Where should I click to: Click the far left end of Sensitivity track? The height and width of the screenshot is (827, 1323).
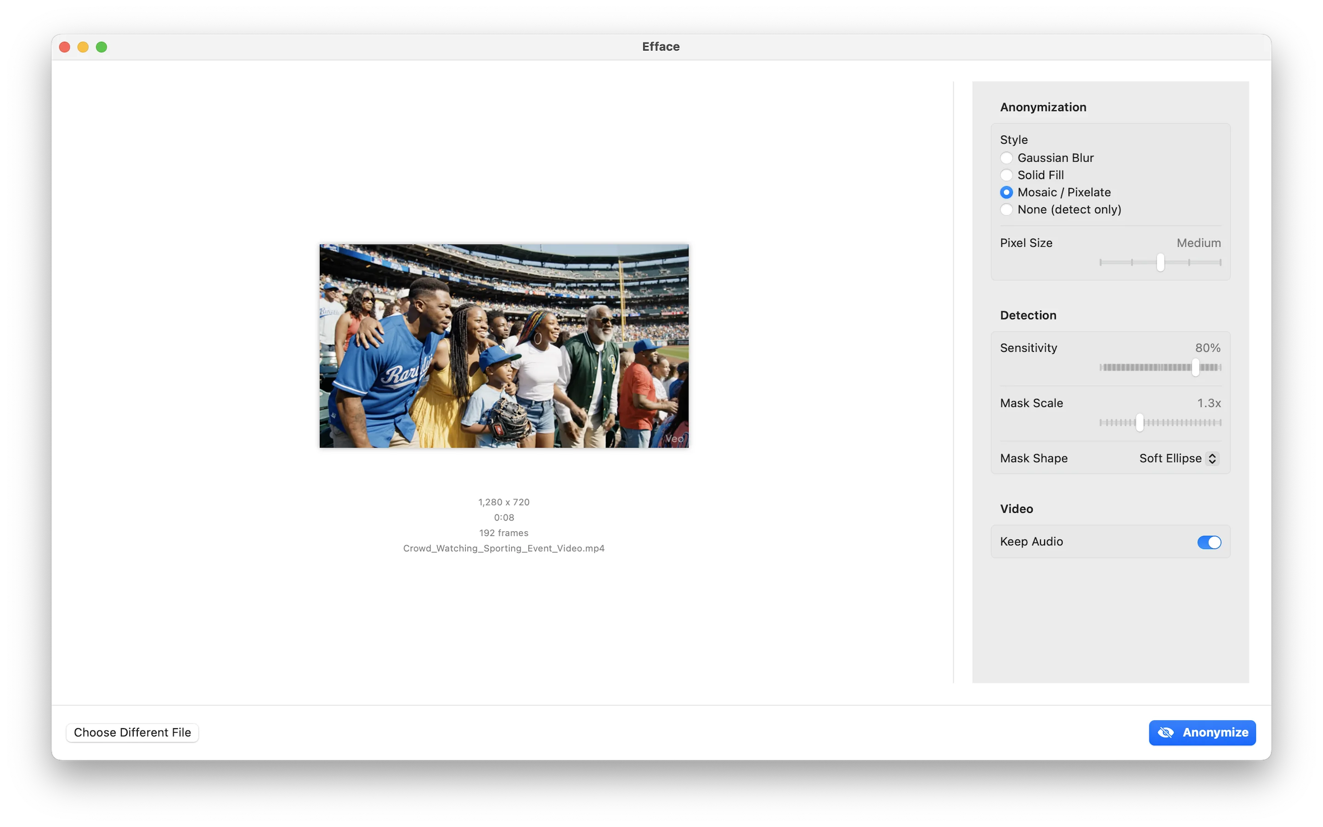click(1101, 368)
